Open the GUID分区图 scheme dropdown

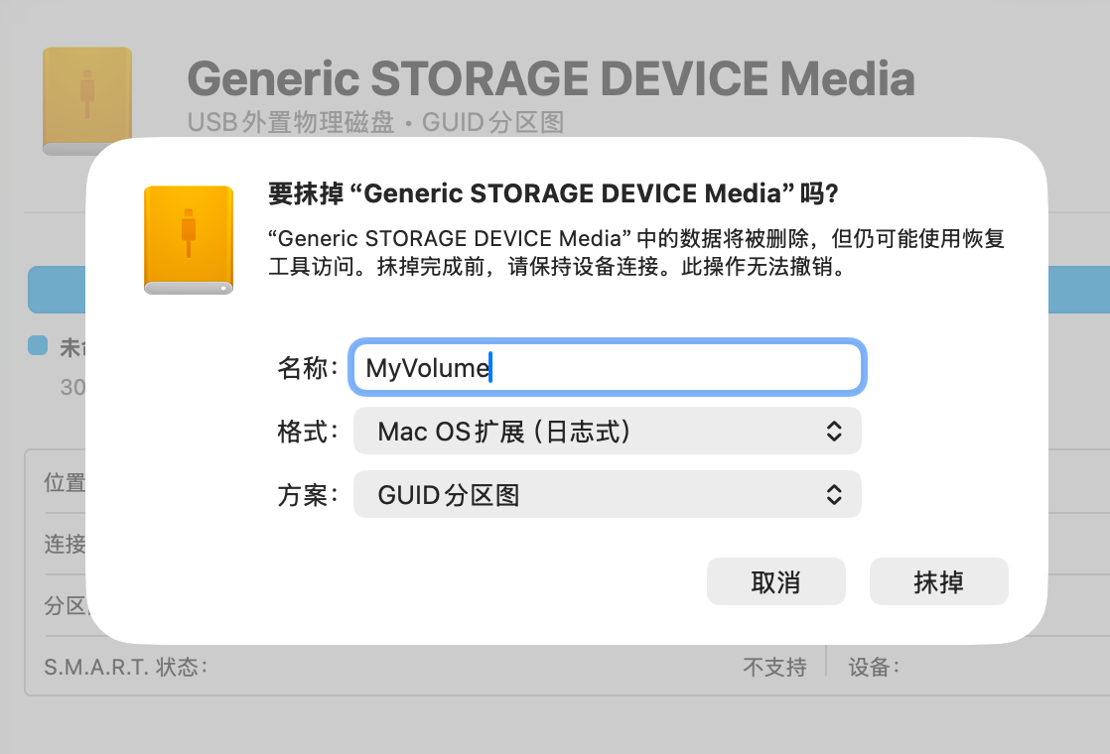coord(607,495)
